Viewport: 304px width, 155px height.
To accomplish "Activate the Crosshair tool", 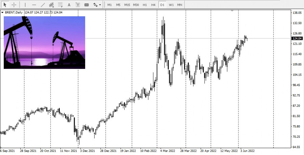I will coord(14,5).
